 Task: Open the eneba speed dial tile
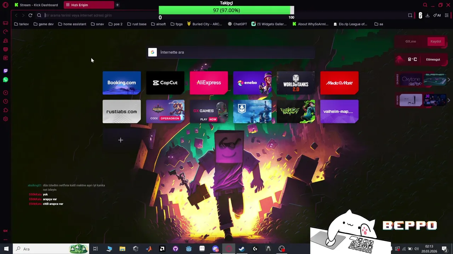pos(252,83)
